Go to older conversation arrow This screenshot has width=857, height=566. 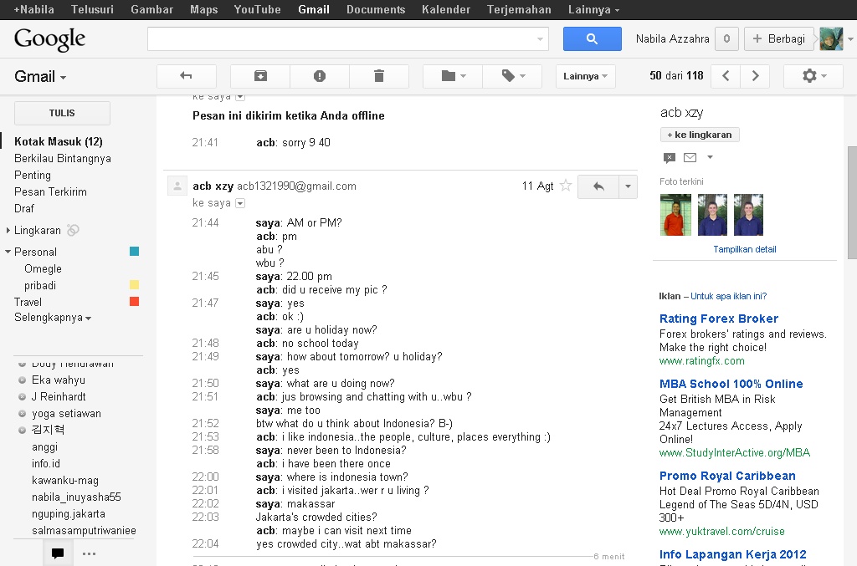[756, 76]
